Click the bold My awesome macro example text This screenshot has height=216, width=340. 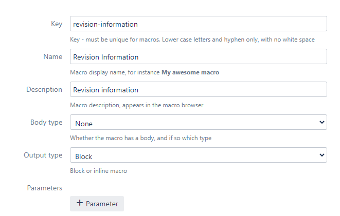(x=190, y=72)
